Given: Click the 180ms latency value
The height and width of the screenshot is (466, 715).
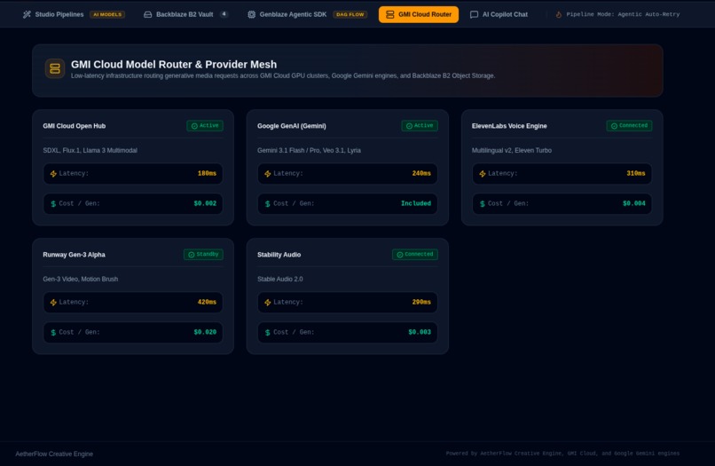Looking at the screenshot, I should click(x=207, y=173).
